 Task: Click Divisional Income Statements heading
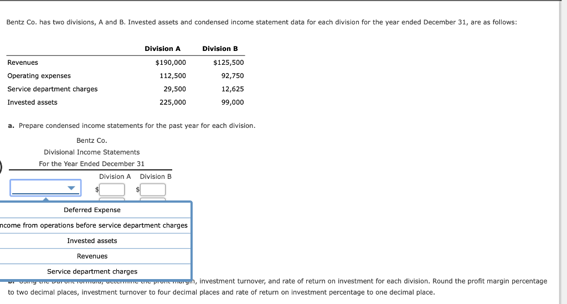(x=91, y=152)
